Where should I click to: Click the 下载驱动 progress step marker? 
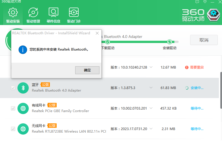[x=108, y=42]
